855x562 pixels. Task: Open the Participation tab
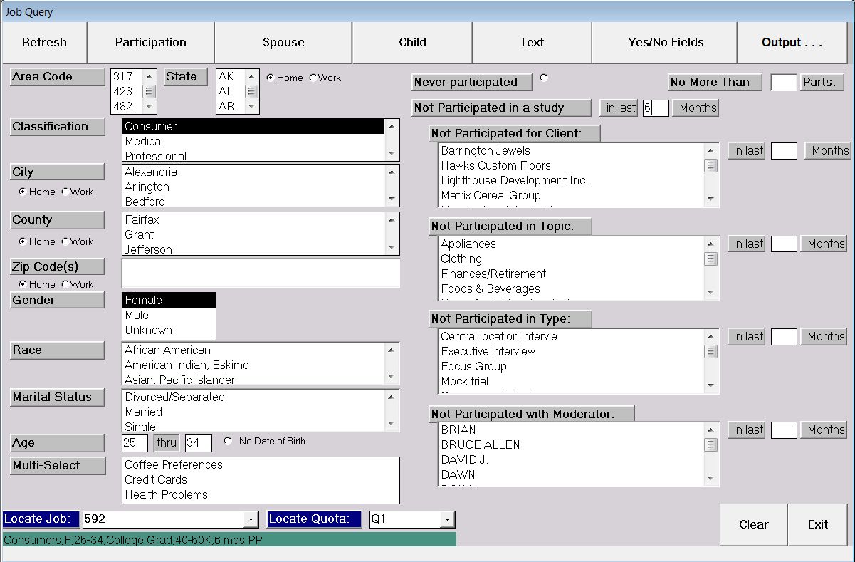click(151, 43)
